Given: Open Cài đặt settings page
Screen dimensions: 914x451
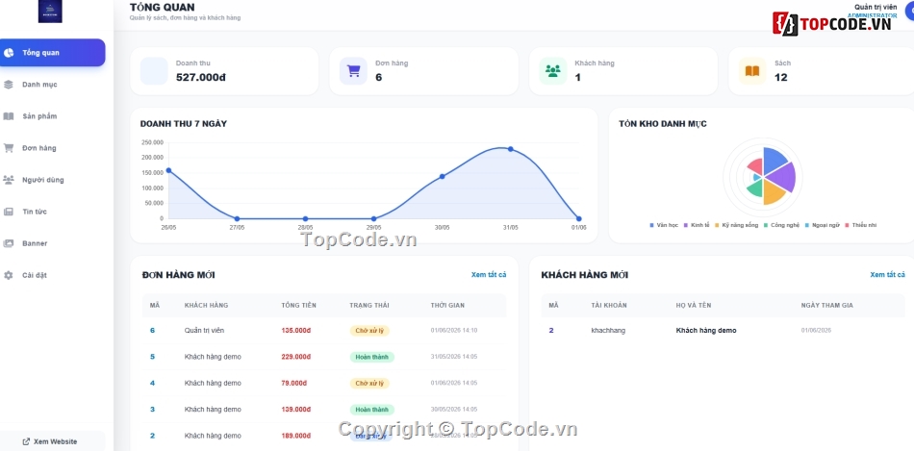Looking at the screenshot, I should [53, 275].
